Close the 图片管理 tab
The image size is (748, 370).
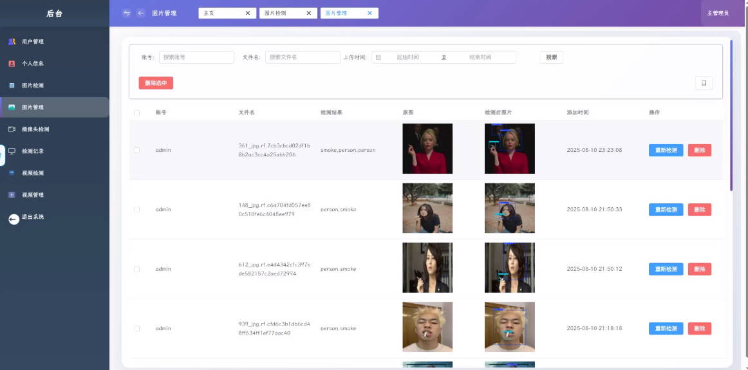coord(369,14)
